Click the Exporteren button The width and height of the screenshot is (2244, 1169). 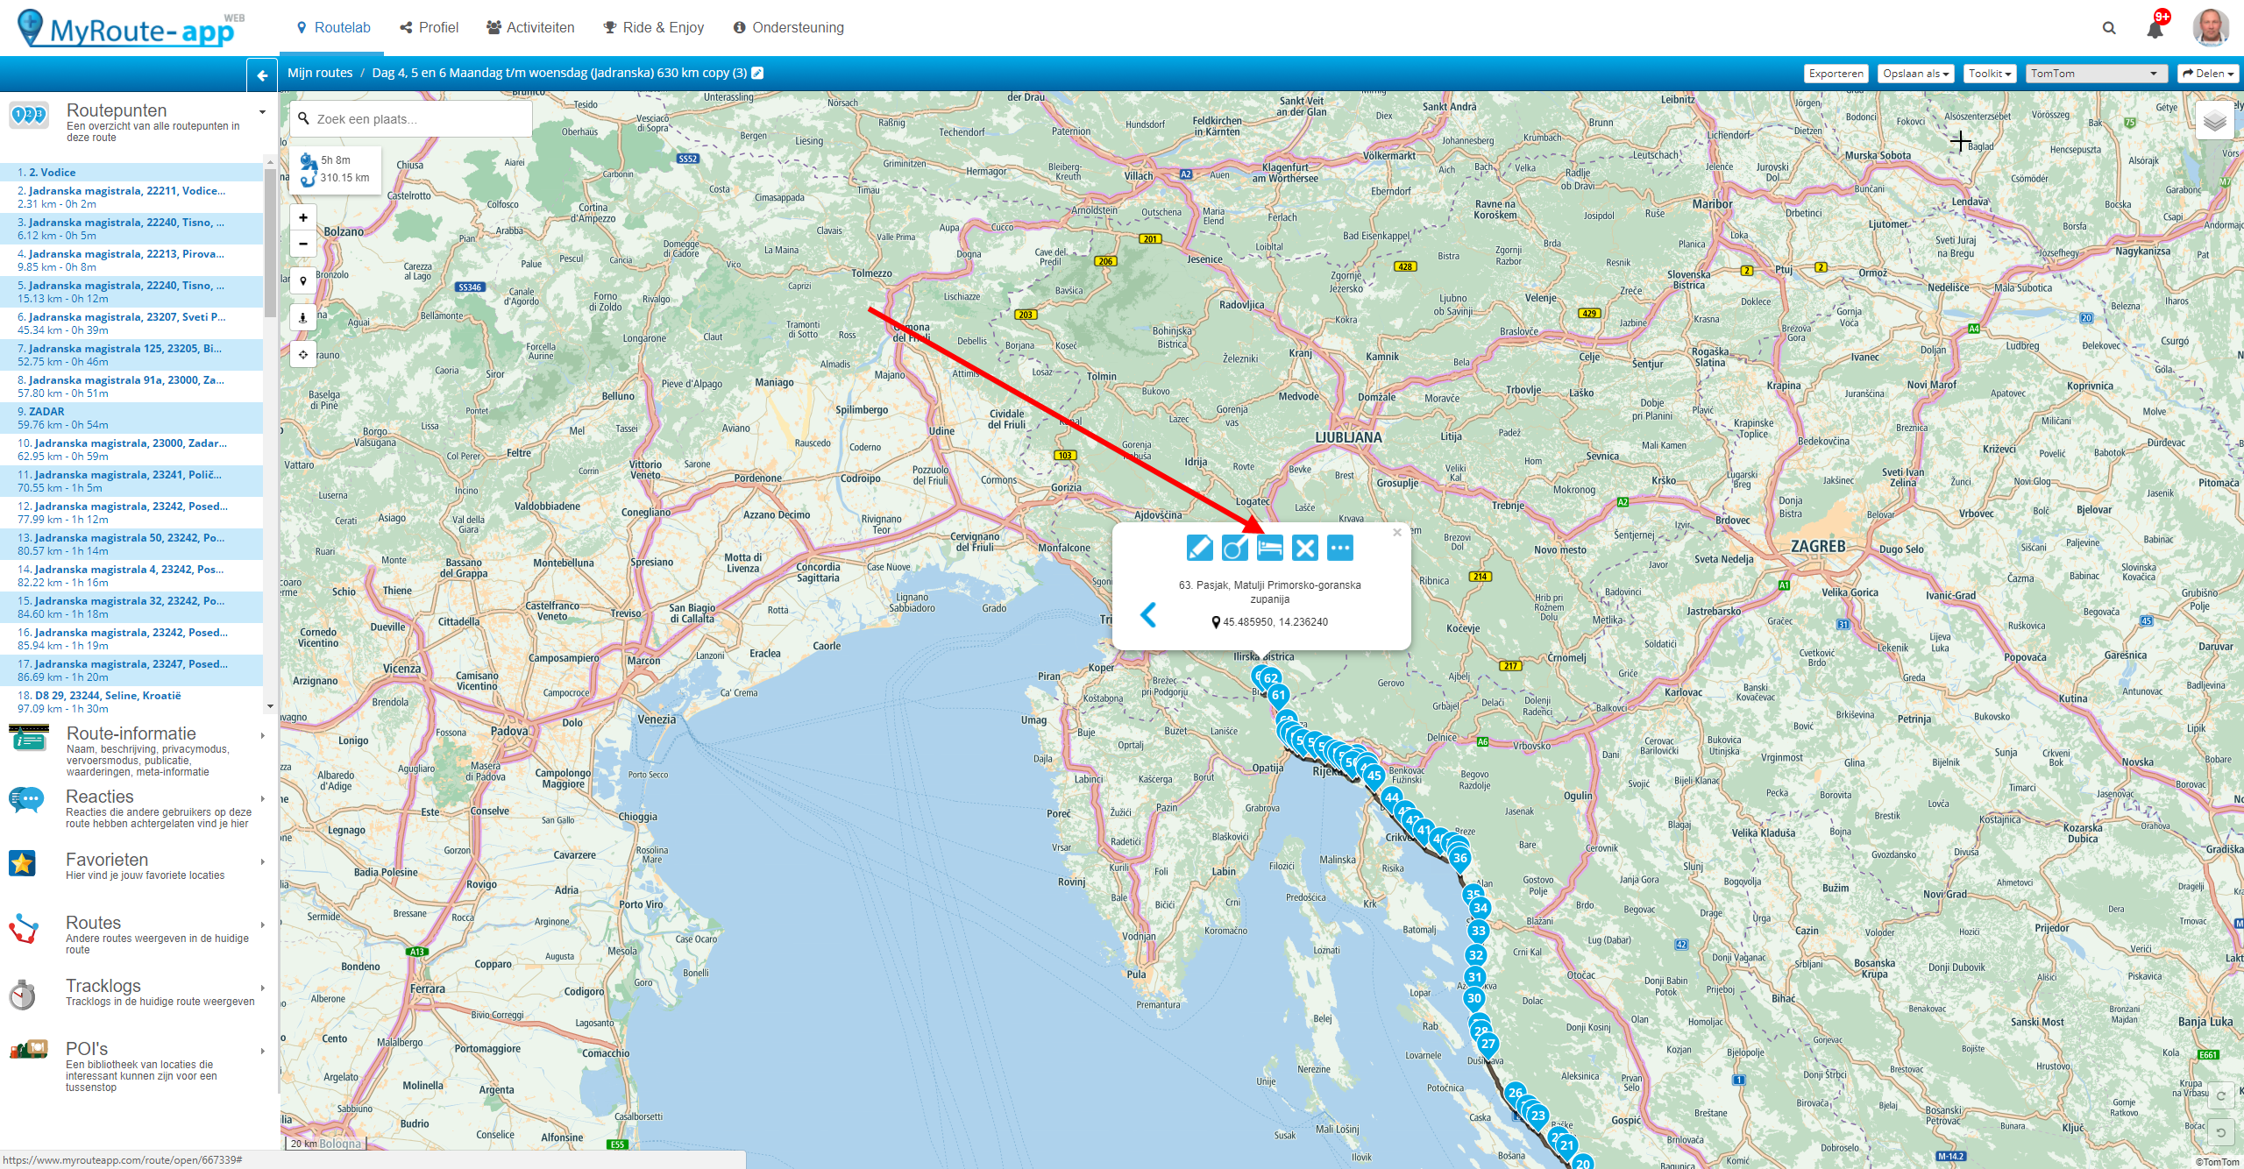coord(1836,74)
